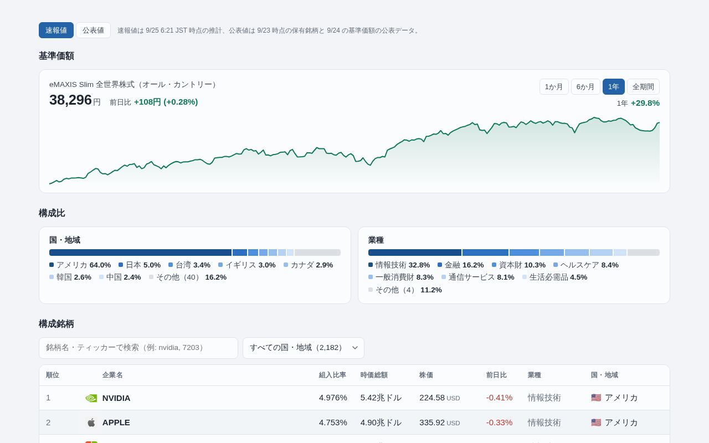
Task: Open the すべての国・地域 dropdown
Action: point(304,348)
